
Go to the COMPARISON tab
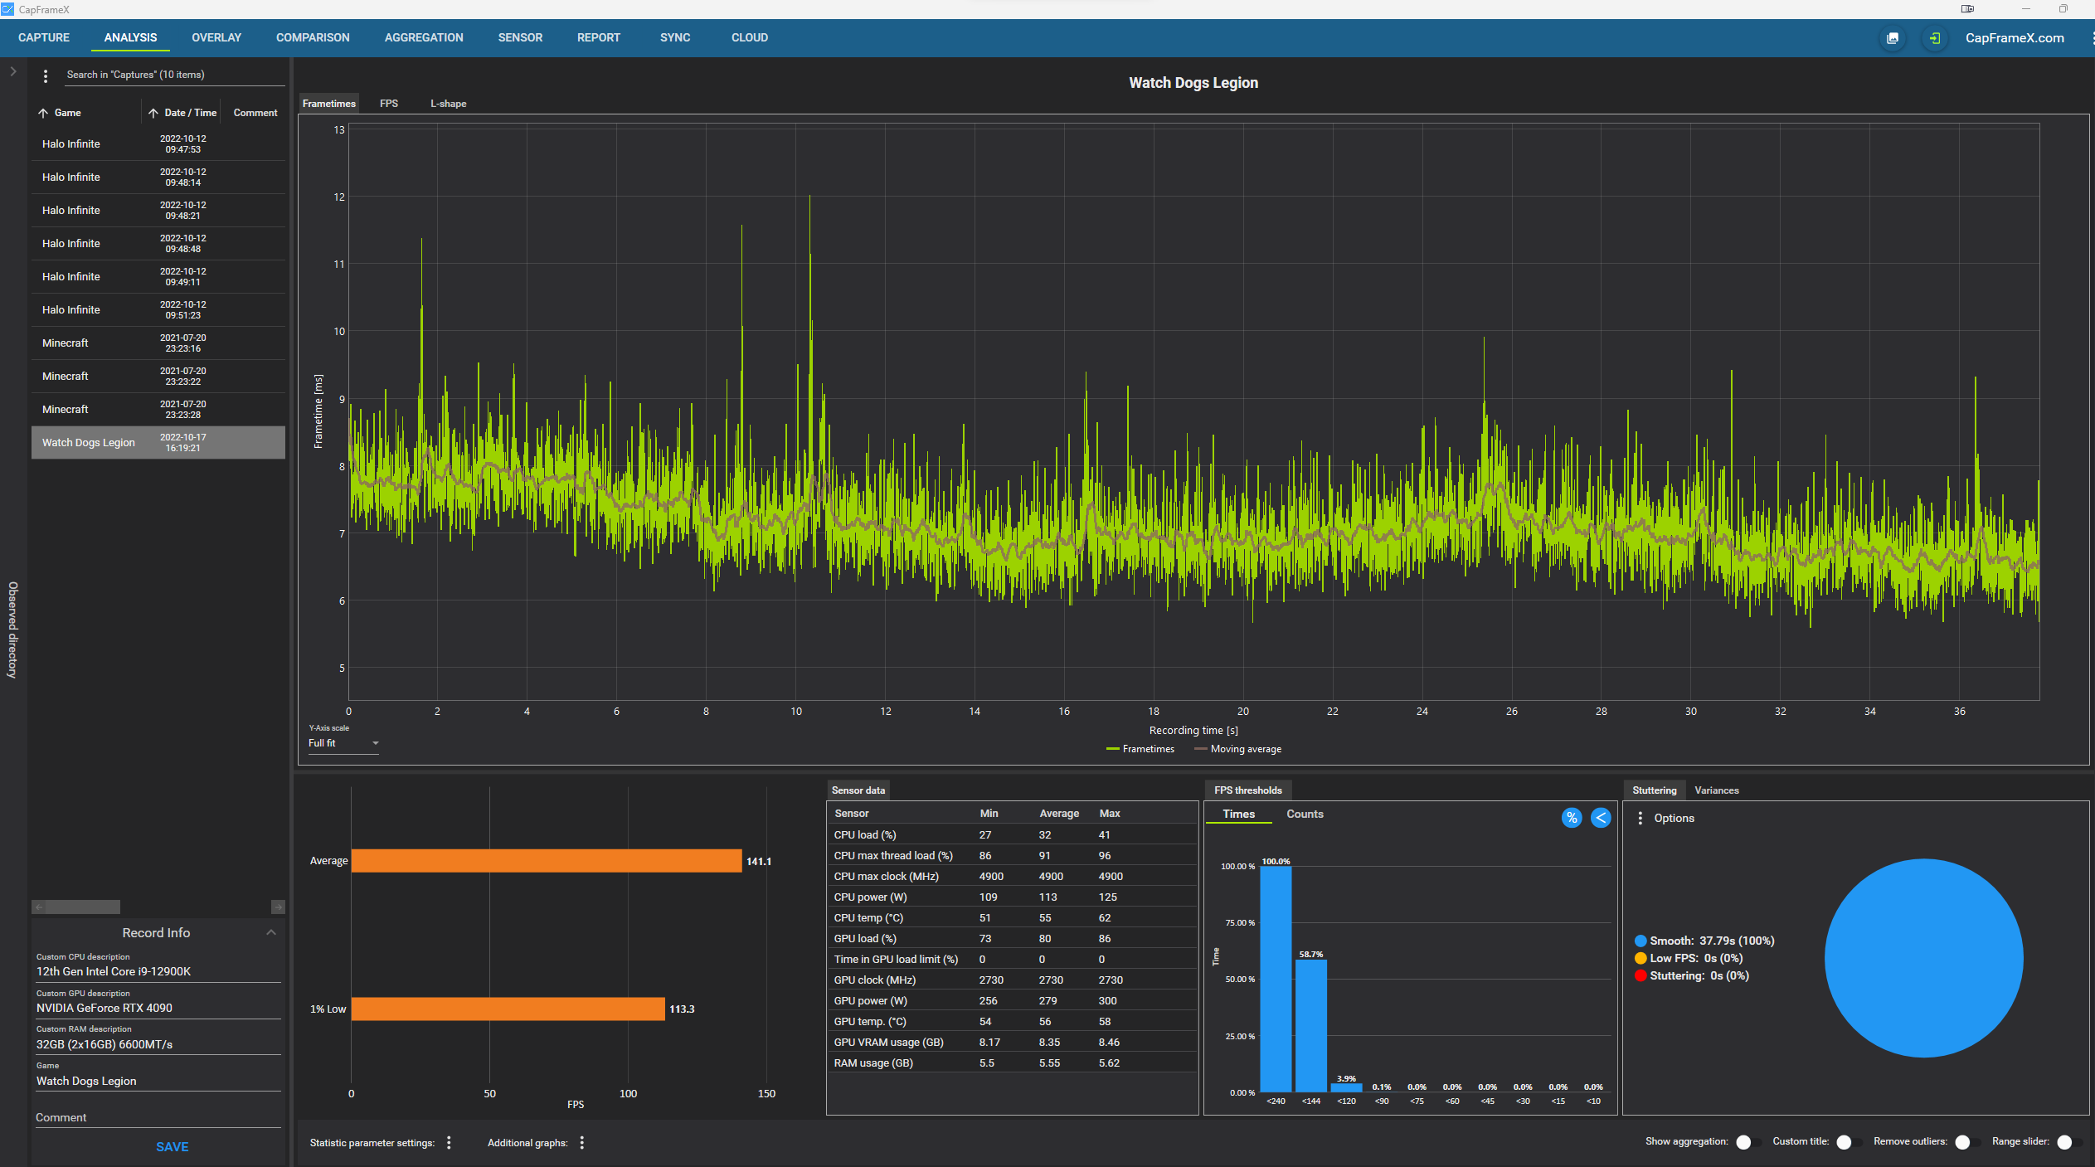313,37
